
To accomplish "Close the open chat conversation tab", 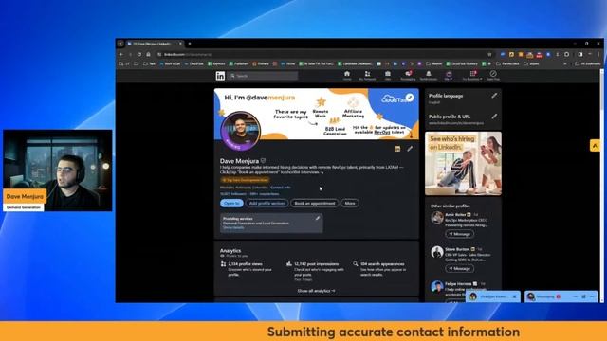I will [x=514, y=296].
